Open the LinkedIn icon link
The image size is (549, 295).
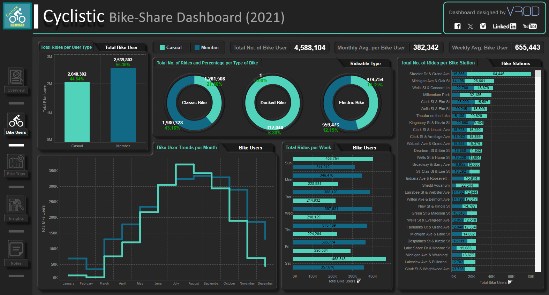[504, 26]
